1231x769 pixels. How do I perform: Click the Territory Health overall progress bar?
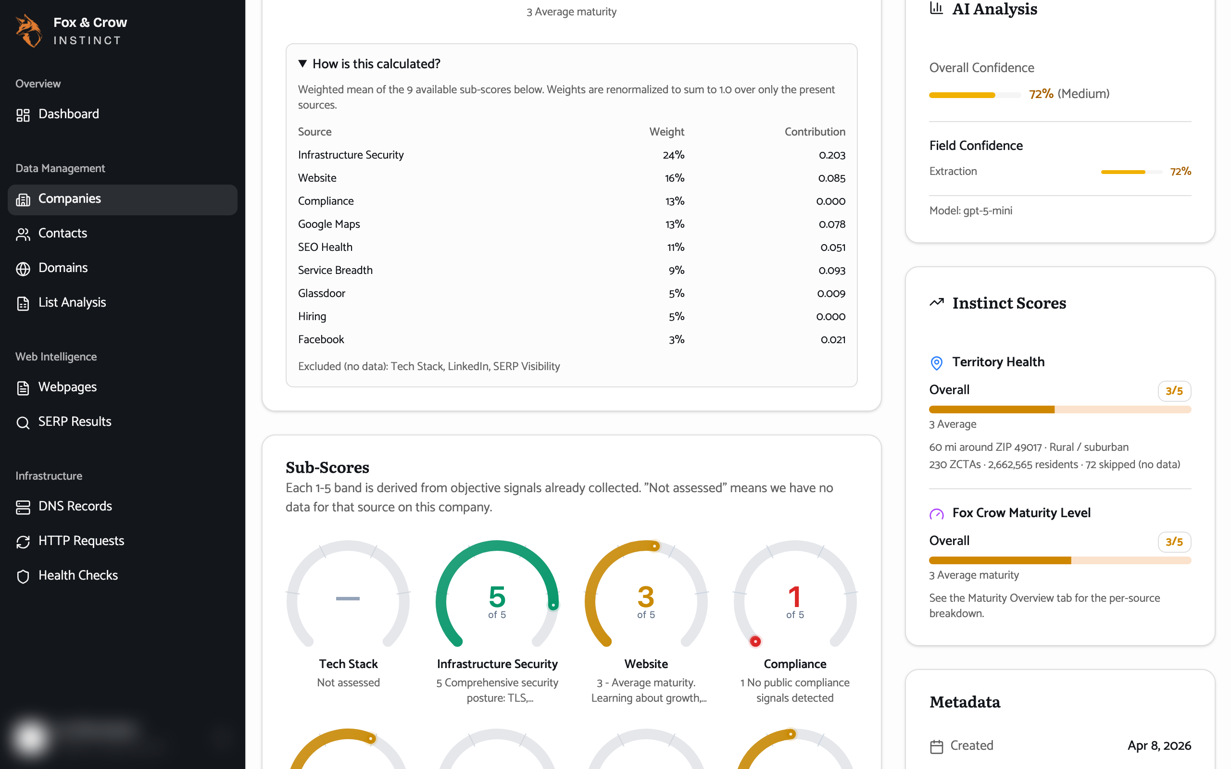[x=1060, y=409]
